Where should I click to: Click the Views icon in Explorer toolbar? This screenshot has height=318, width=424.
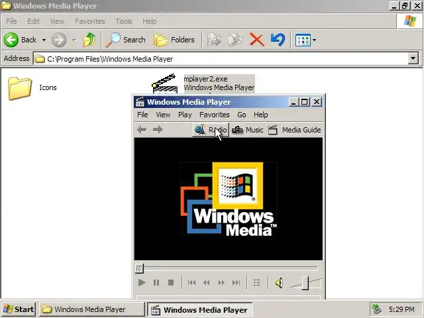(x=303, y=40)
